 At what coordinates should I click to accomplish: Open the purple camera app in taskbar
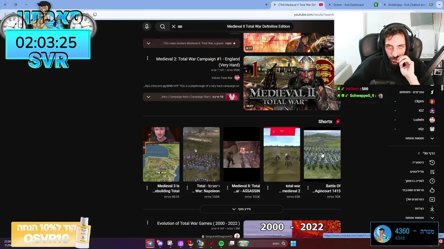click(x=180, y=243)
